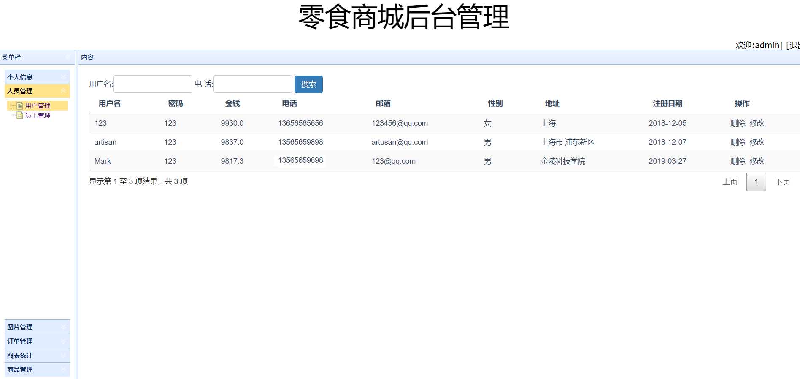This screenshot has width=800, height=379.
Task: Click email artusan@qq.com
Action: coord(400,142)
